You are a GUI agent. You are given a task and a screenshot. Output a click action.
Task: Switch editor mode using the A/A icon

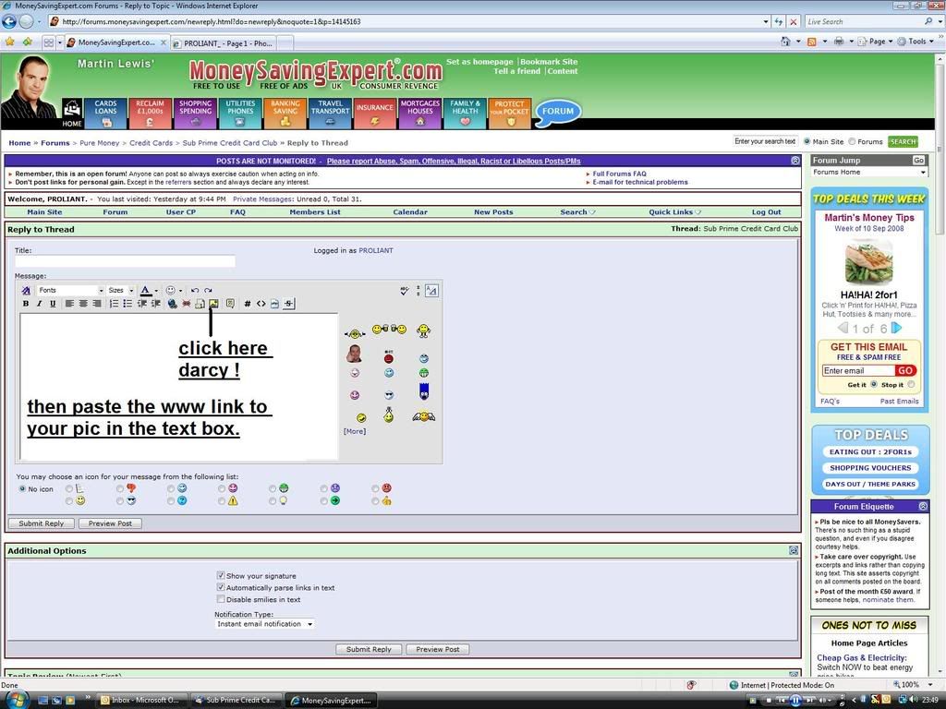[x=431, y=291]
